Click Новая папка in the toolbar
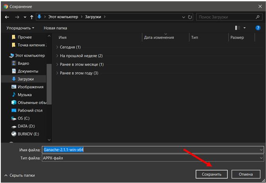The image size is (266, 183). (x=55, y=28)
